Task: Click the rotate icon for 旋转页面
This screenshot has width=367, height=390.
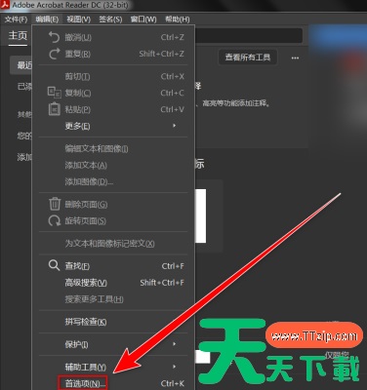Action: coord(55,220)
